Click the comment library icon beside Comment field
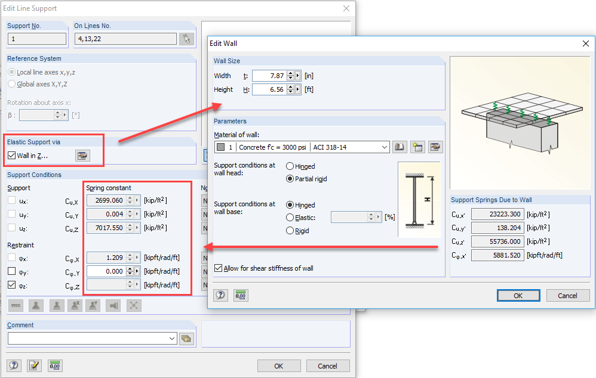The height and width of the screenshot is (378, 596). tap(186, 339)
